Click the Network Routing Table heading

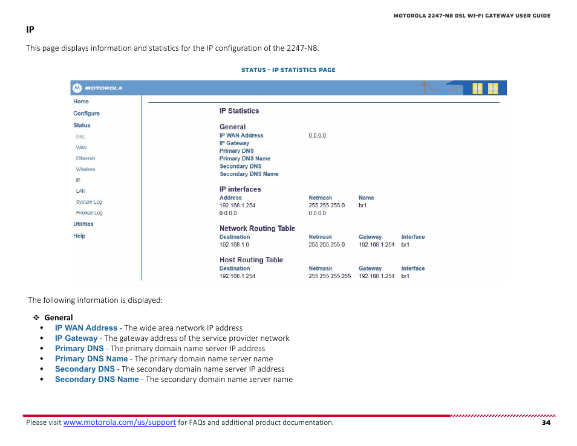[x=257, y=228]
